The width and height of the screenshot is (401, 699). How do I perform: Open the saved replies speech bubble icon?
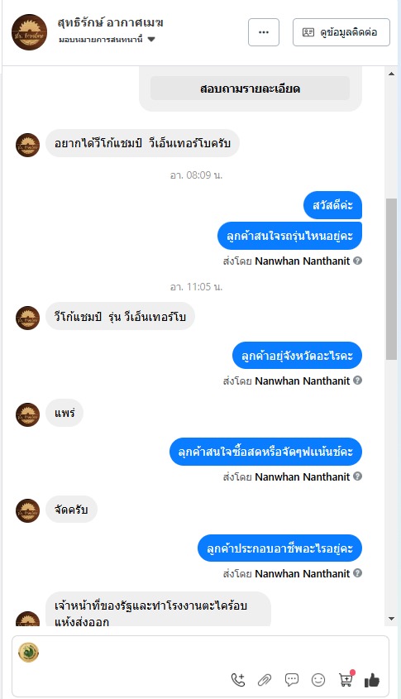[x=291, y=679]
